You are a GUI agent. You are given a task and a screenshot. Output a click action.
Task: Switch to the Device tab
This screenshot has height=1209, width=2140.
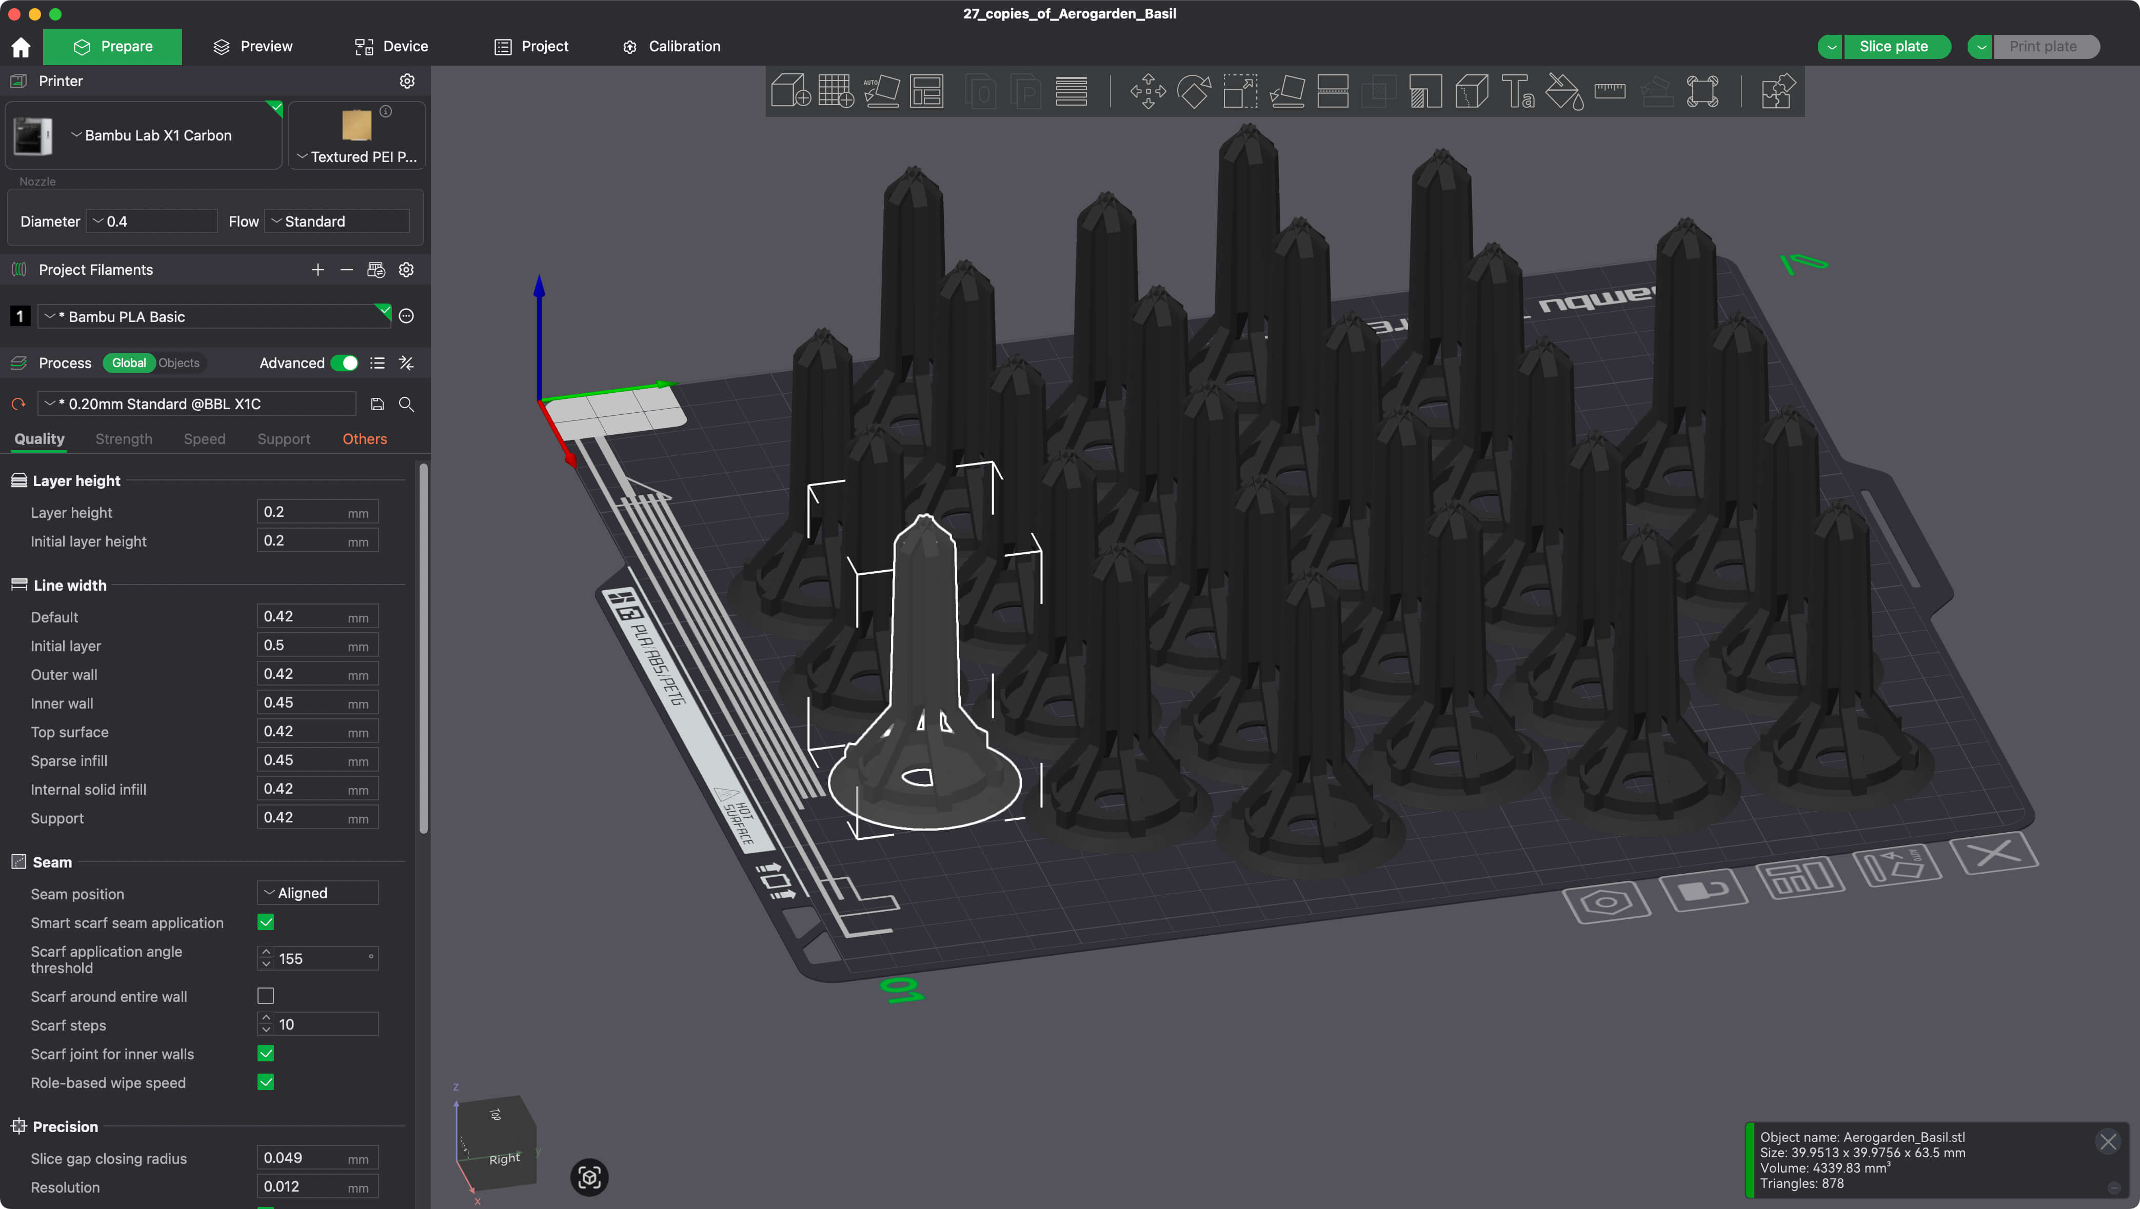391,47
